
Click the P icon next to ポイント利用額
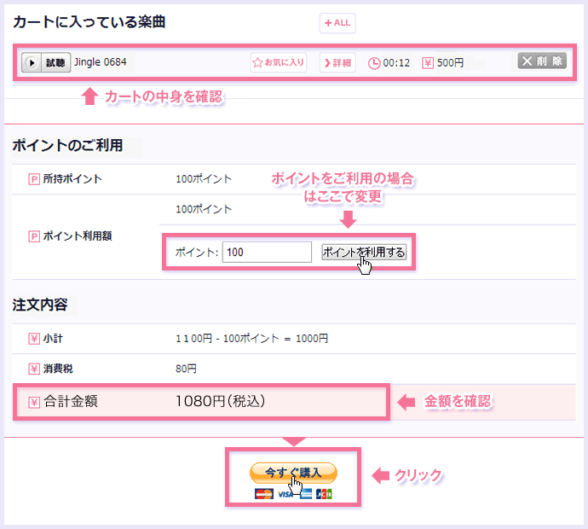tap(34, 236)
